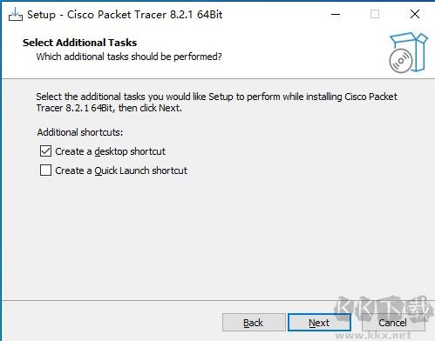Enable the Quick Launch shortcut checkbox
435x341 pixels.
45,170
